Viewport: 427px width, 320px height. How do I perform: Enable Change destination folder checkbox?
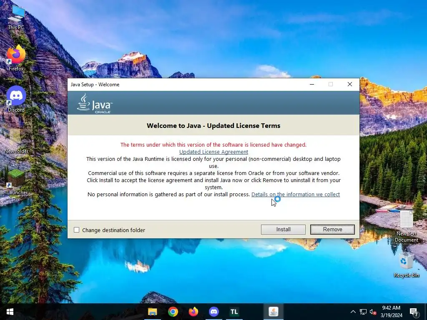[77, 230]
